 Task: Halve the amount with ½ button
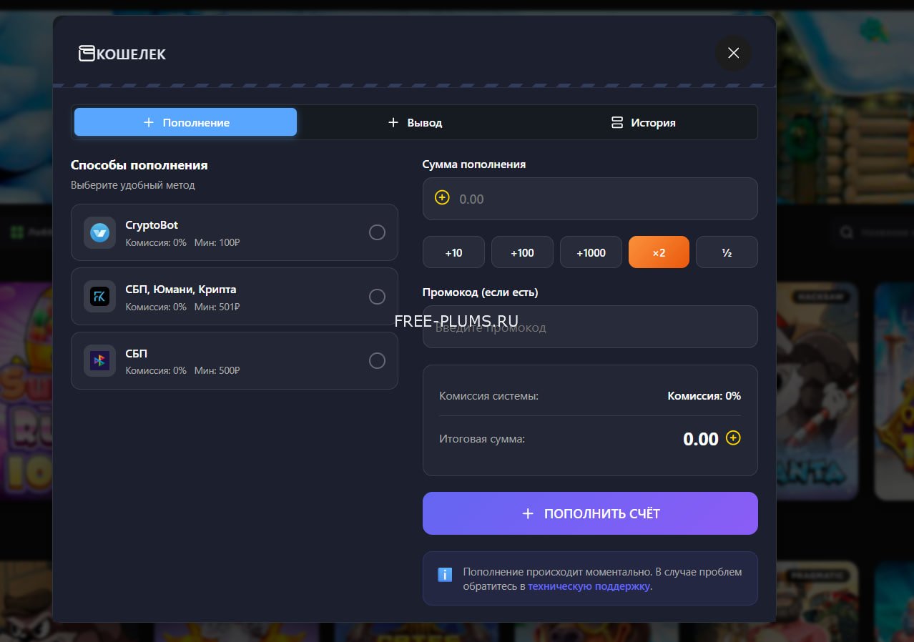[x=727, y=252]
